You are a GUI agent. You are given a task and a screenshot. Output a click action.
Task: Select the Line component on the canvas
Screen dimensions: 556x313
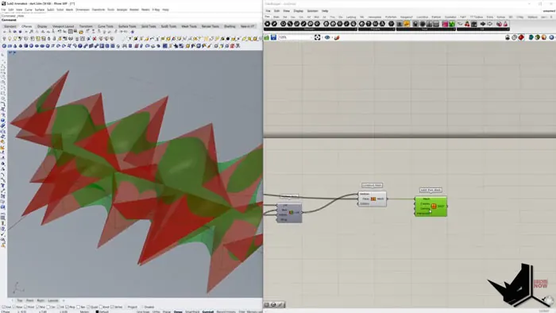289,212
